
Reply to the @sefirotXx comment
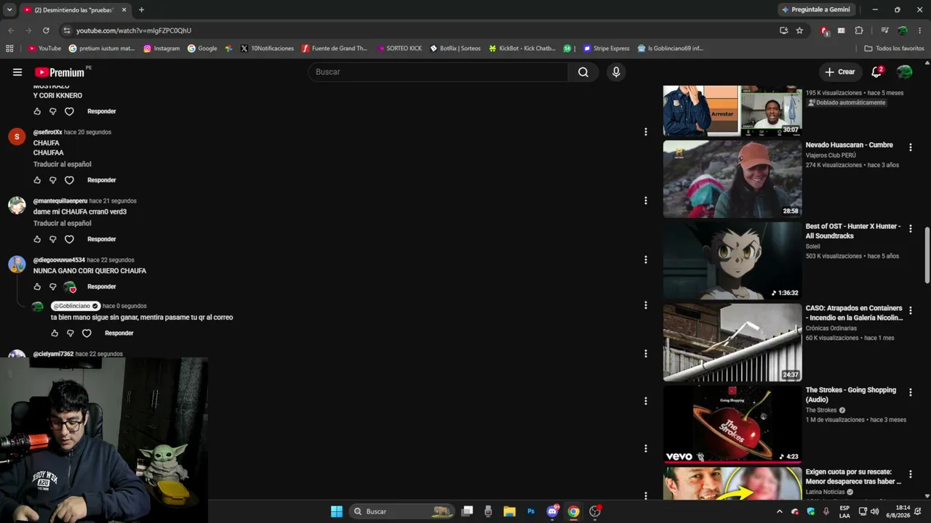click(102, 180)
